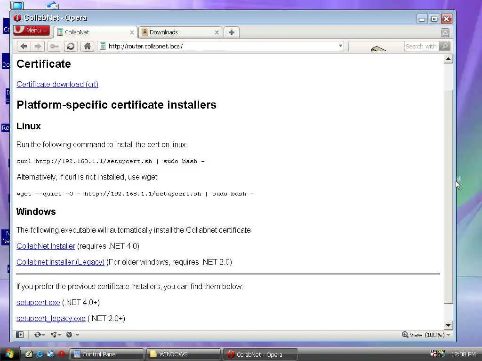Reload the page
The width and height of the screenshot is (482, 361).
click(71, 47)
